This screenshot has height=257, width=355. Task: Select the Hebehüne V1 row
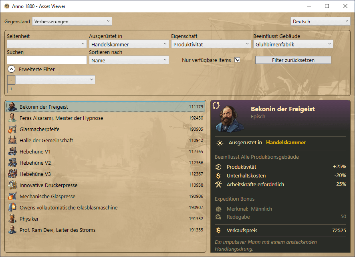coord(105,151)
